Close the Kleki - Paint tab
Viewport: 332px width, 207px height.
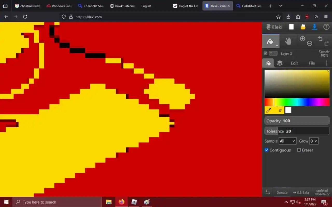click(x=229, y=6)
